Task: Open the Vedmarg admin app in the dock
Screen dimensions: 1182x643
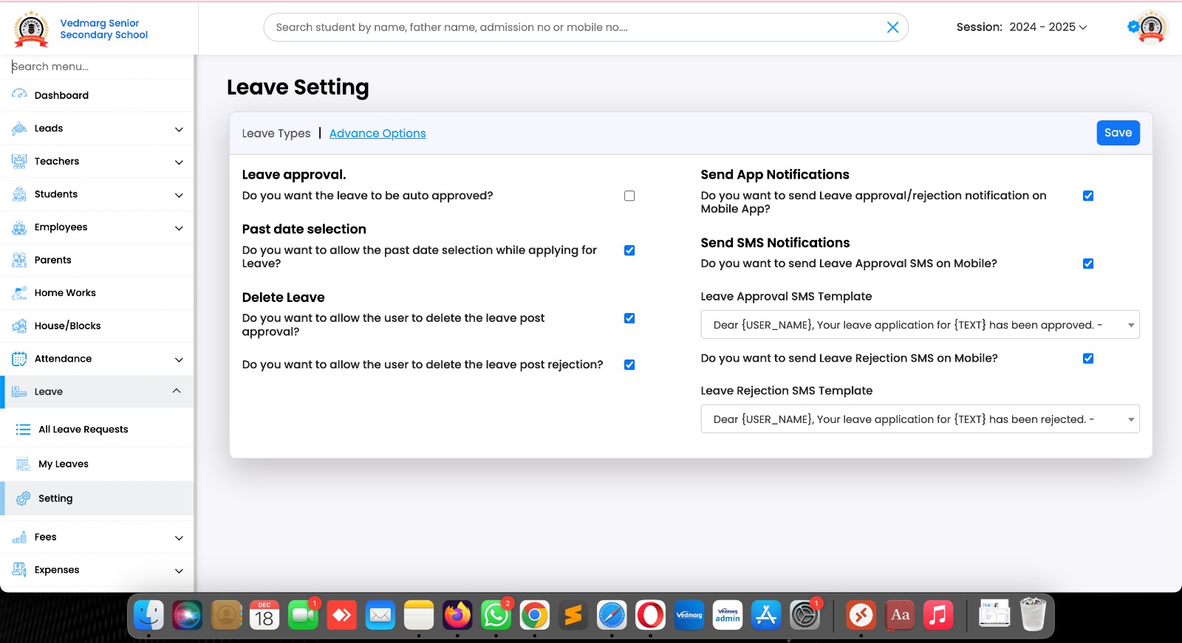Action: [728, 615]
